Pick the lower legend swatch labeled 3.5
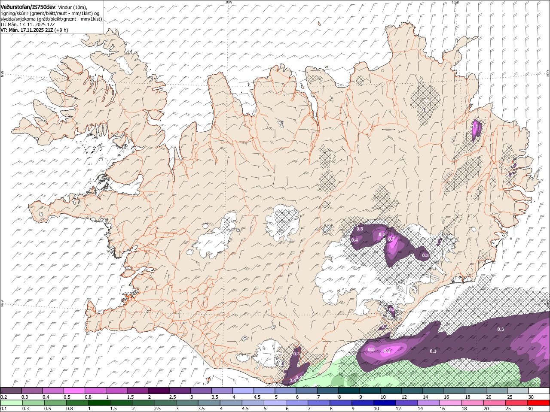 (208, 403)
